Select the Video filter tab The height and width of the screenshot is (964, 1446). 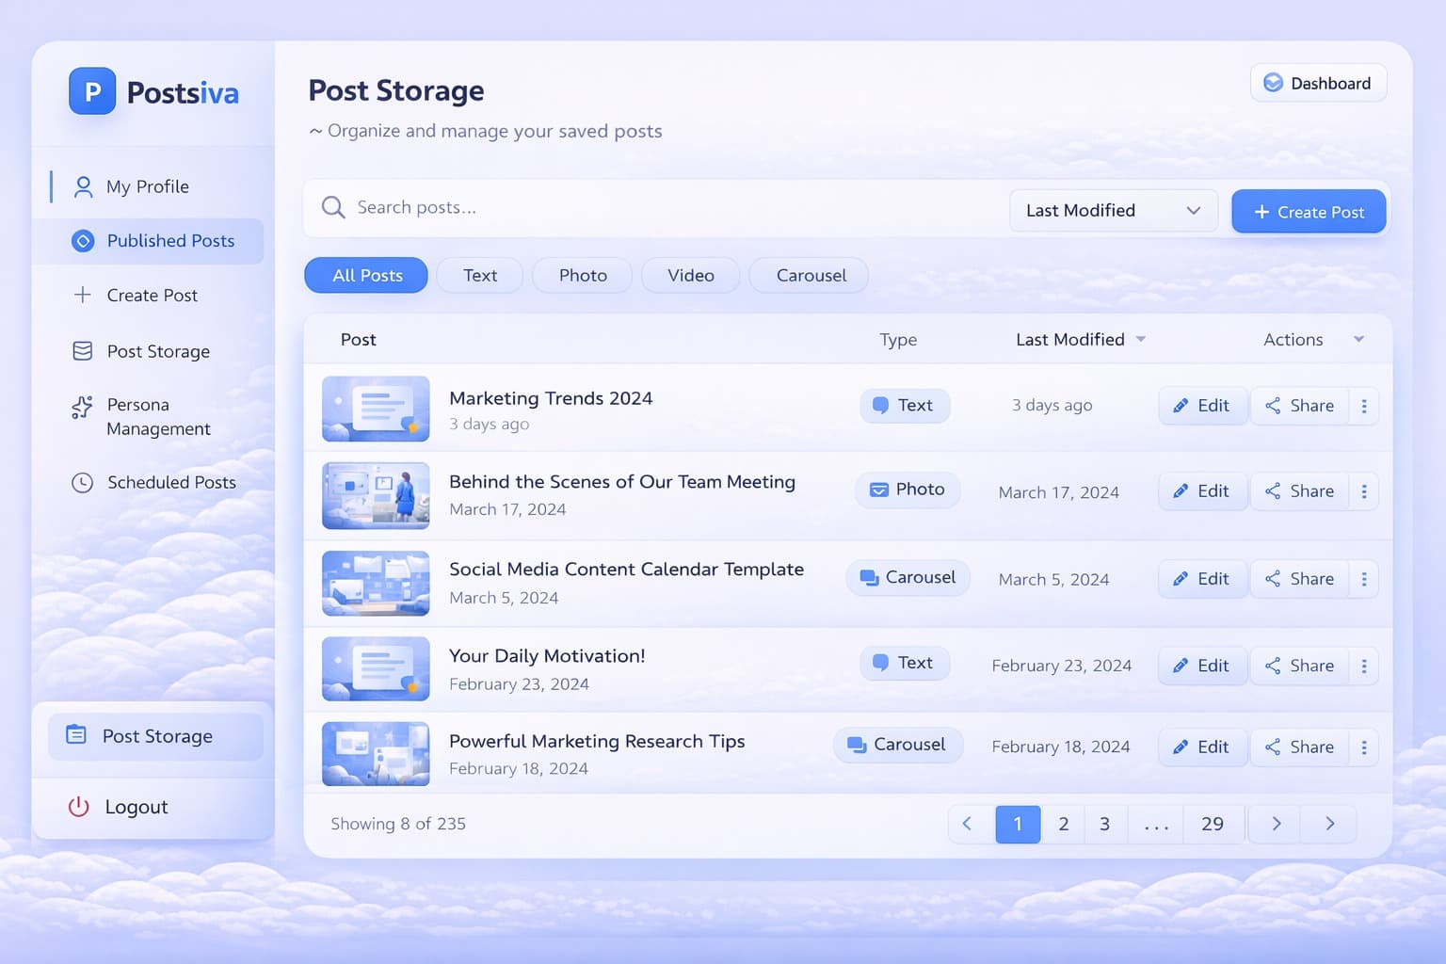[x=690, y=276]
